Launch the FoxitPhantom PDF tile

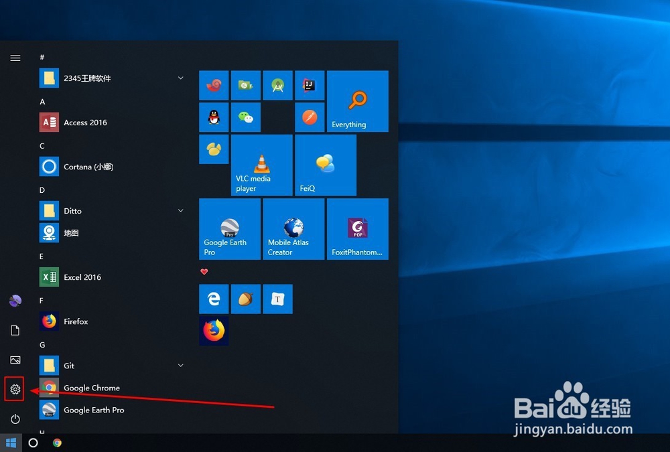pyautogui.click(x=358, y=229)
